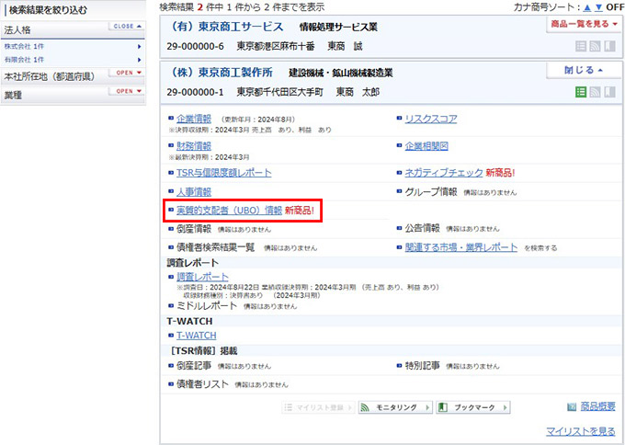Click the 特別記事 entry
Image resolution: width=625 pixels, height=445 pixels.
(x=423, y=366)
